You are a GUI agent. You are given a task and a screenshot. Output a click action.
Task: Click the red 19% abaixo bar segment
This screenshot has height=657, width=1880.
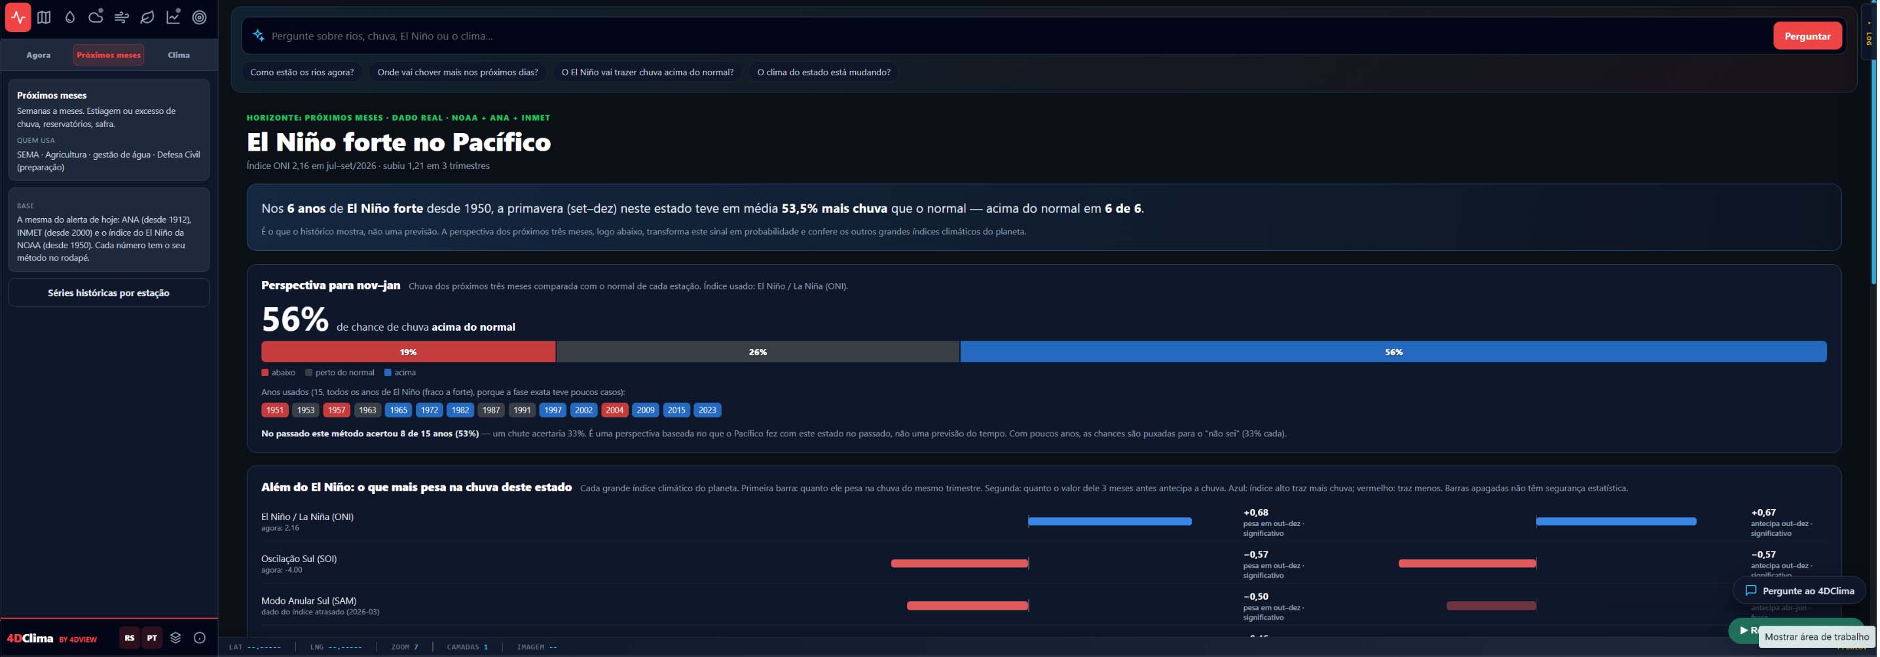(409, 352)
